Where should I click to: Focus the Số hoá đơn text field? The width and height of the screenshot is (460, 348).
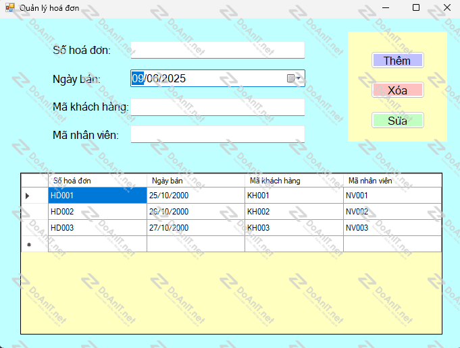[x=218, y=50]
